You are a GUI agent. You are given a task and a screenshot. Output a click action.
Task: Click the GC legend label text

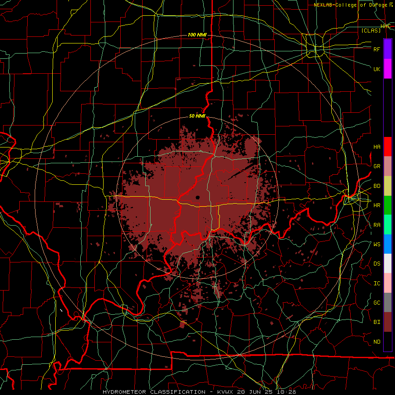(377, 303)
